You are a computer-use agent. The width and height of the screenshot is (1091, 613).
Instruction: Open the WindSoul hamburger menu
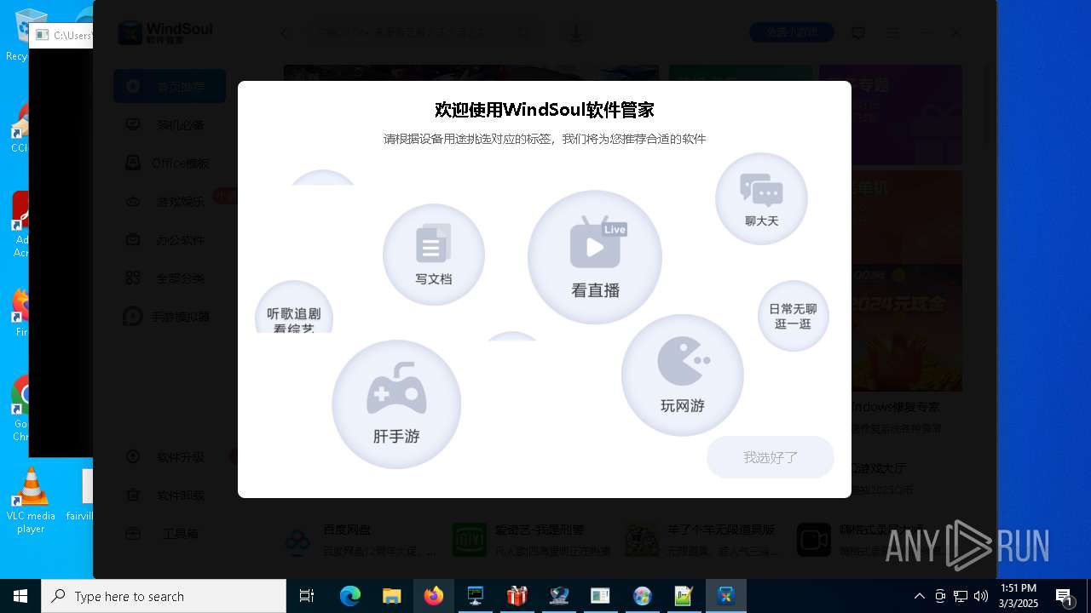point(892,33)
